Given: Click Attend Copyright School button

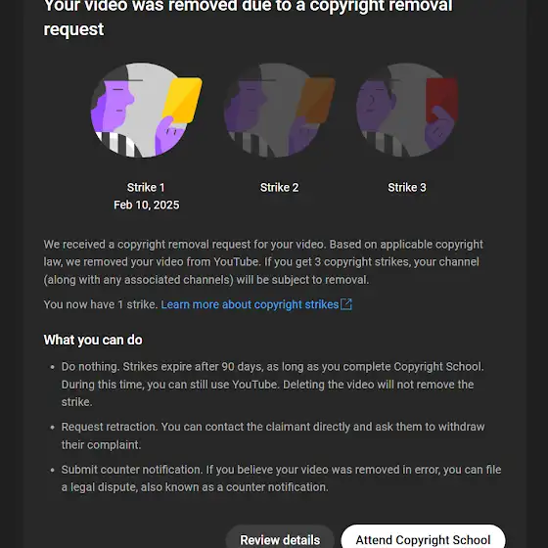Looking at the screenshot, I should pyautogui.click(x=423, y=538).
